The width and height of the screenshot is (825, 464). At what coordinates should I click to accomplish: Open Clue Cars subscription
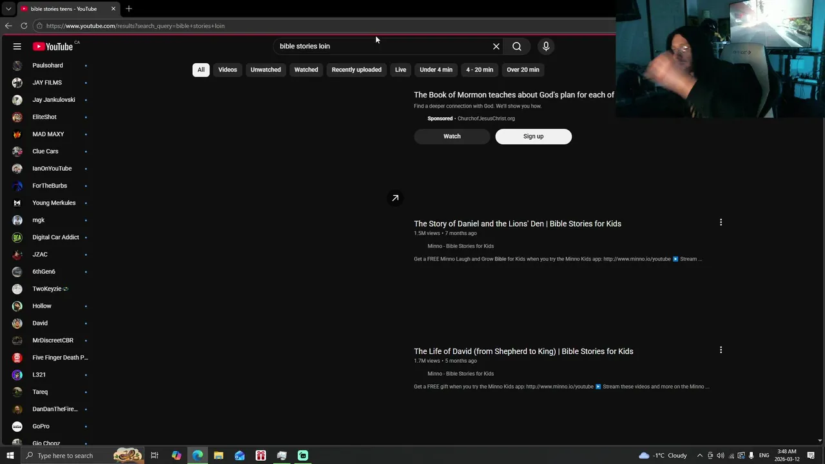[50, 151]
